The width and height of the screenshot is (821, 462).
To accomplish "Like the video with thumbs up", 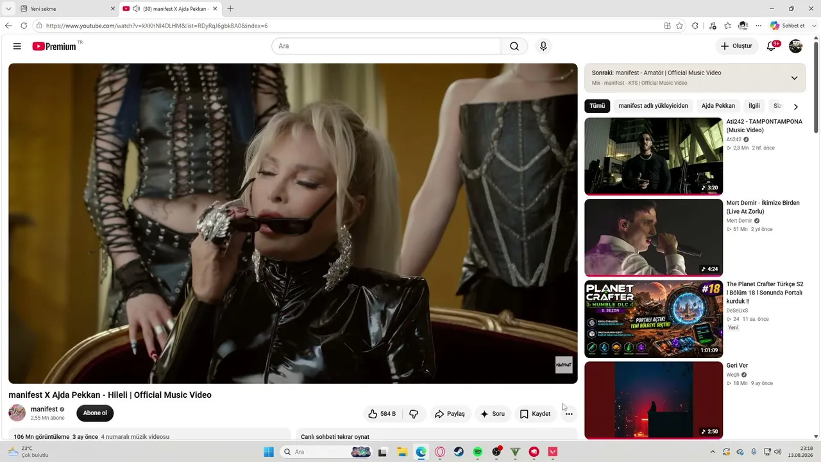I will (382, 414).
